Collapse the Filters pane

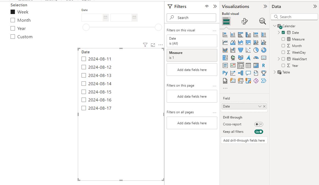coord(215,6)
